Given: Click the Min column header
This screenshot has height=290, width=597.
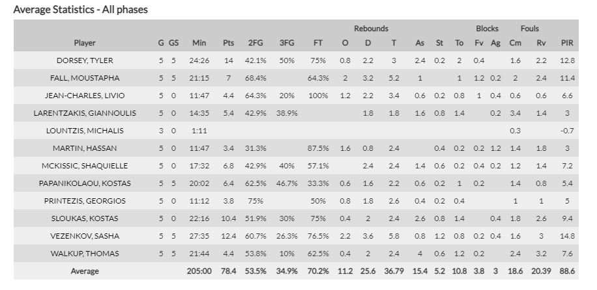Looking at the screenshot, I should tap(199, 43).
